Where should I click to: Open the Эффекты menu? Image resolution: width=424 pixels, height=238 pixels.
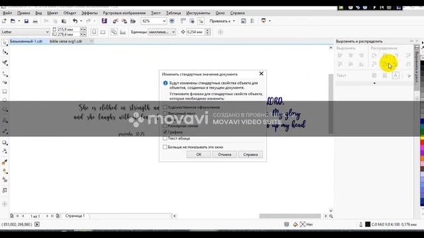(89, 13)
